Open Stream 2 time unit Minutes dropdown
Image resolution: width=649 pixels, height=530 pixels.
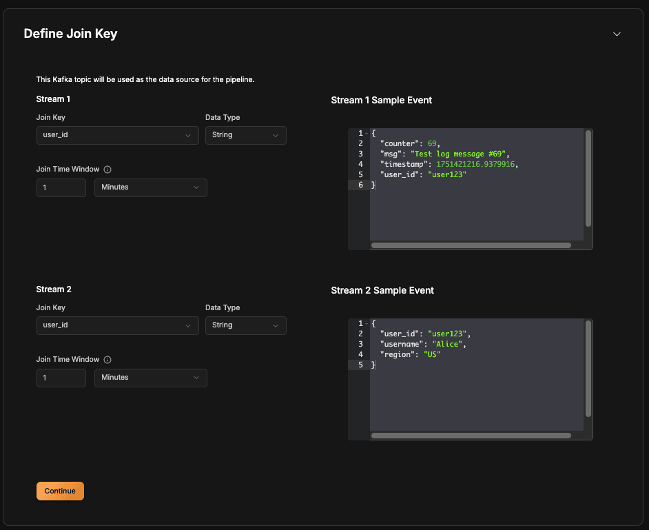(151, 378)
